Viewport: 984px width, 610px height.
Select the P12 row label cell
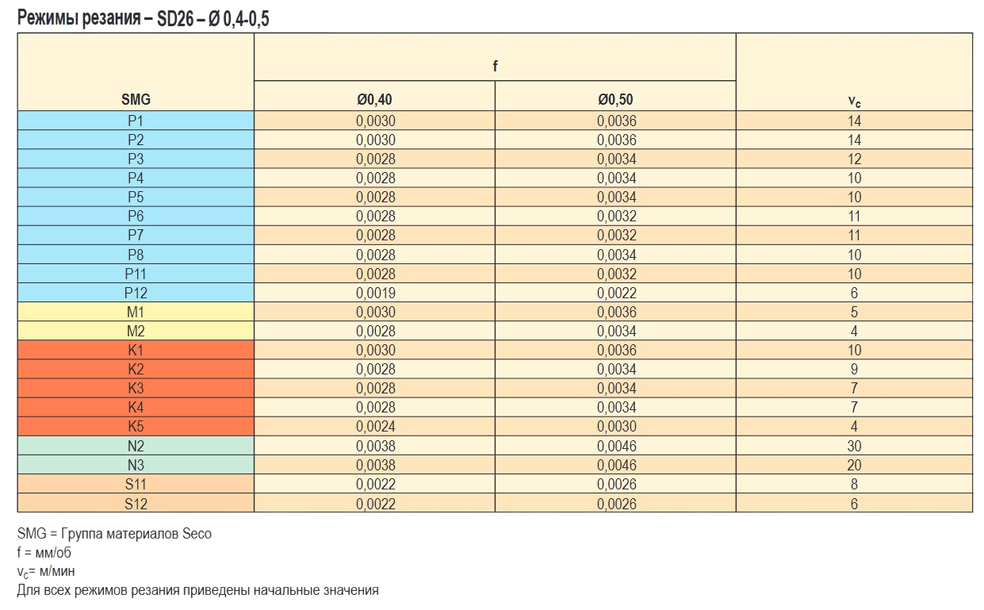click(x=136, y=293)
